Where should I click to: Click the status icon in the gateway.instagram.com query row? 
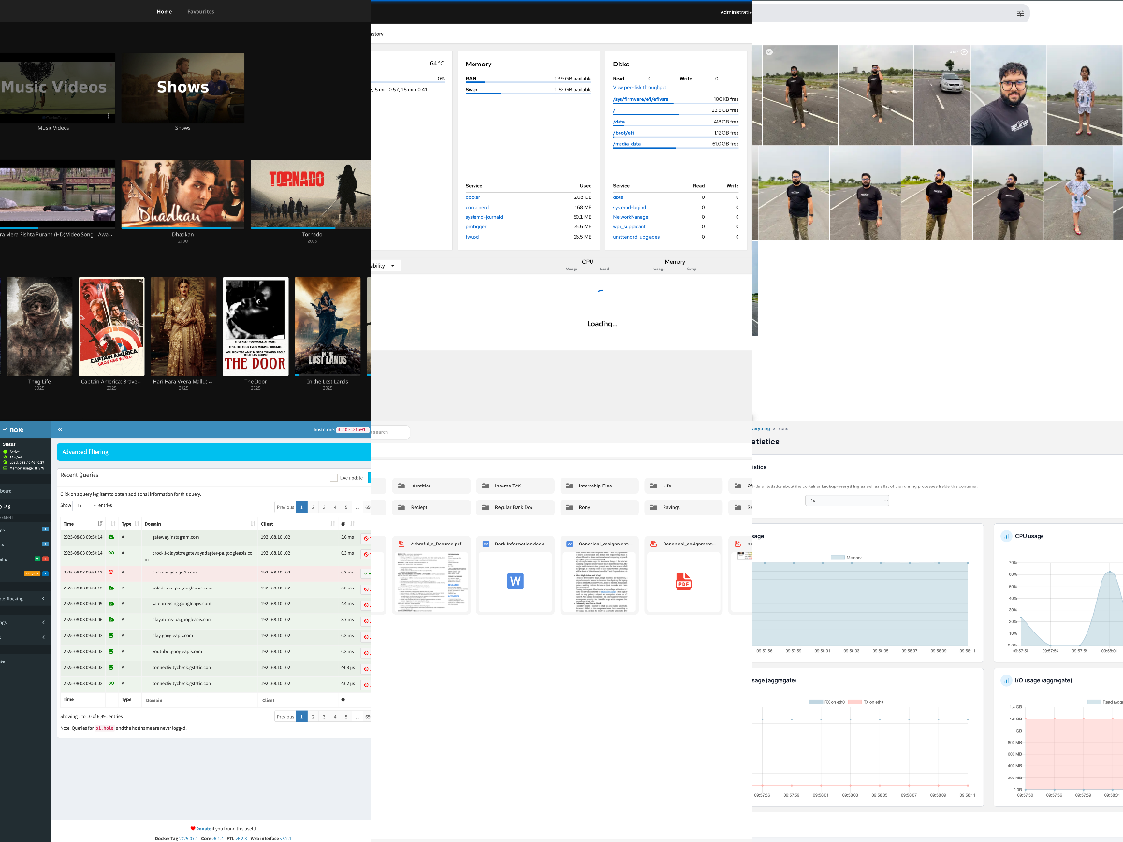pyautogui.click(x=111, y=537)
